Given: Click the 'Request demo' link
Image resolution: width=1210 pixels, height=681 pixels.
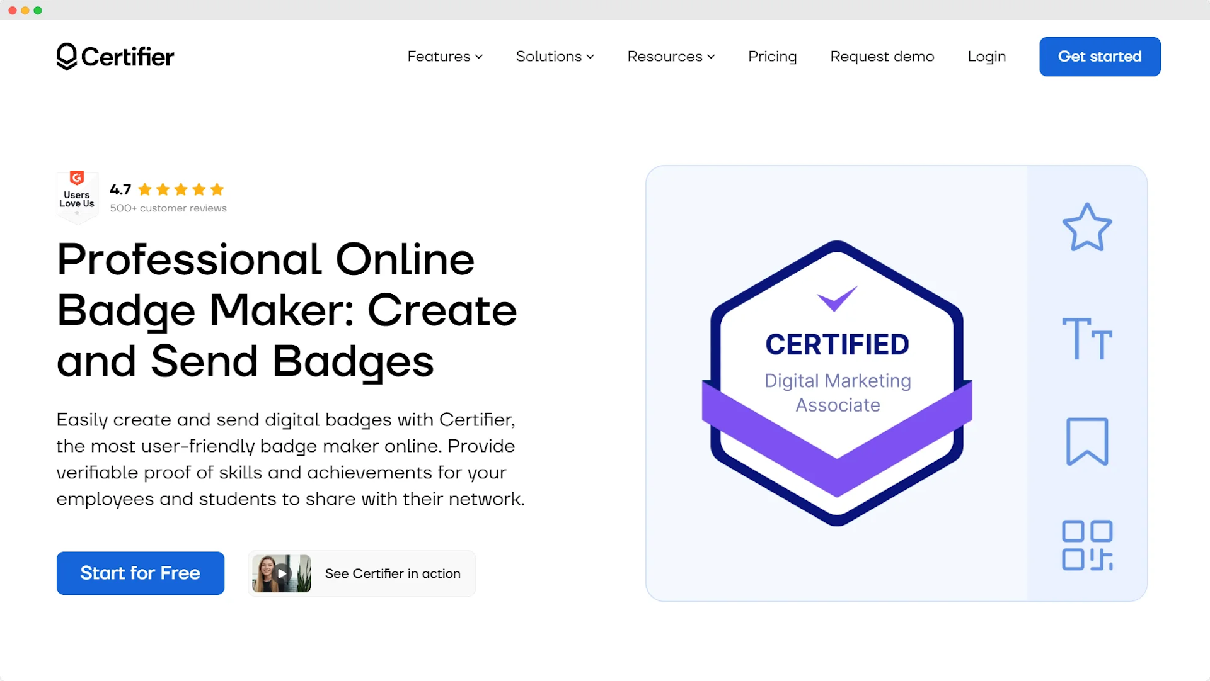Looking at the screenshot, I should 882,57.
